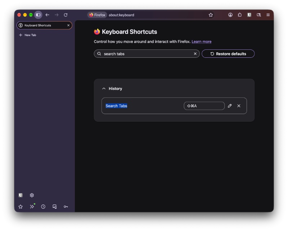Go back using the back arrow
This screenshot has height=231, width=288.
[x=48, y=15]
